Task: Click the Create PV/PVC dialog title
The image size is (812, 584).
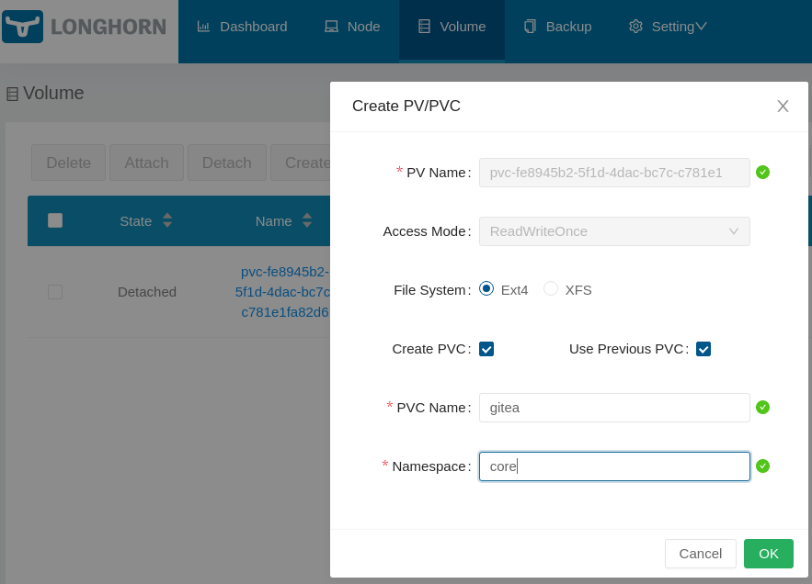Action: [406, 106]
